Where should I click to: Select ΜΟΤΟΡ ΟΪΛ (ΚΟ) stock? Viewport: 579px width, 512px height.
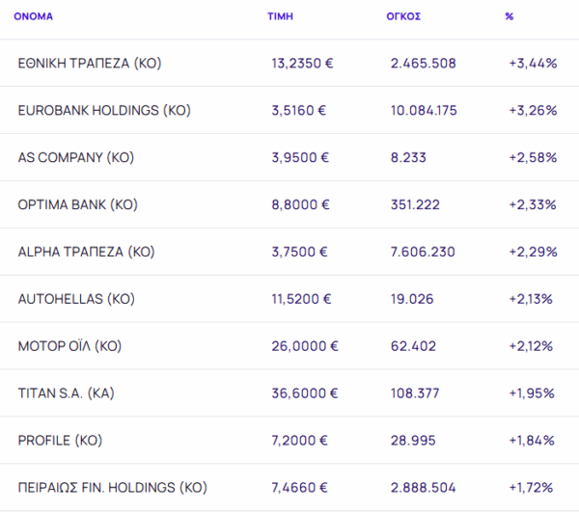coord(69,346)
